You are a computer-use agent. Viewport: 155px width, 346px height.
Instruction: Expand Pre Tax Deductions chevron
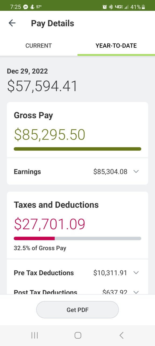(136, 273)
